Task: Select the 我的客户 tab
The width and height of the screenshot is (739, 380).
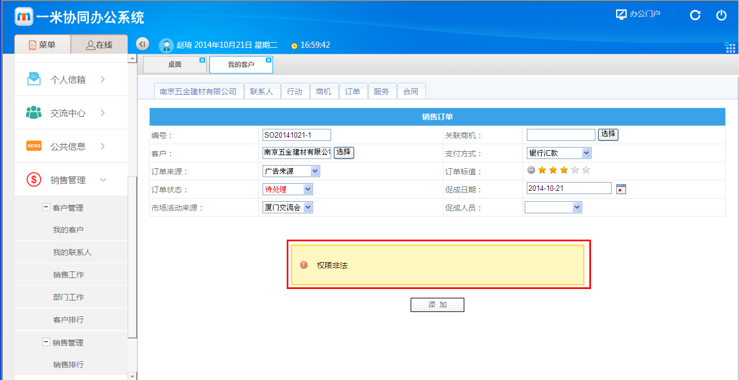Action: pos(241,65)
